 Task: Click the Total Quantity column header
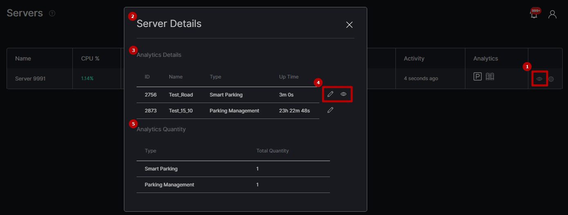pyautogui.click(x=272, y=151)
